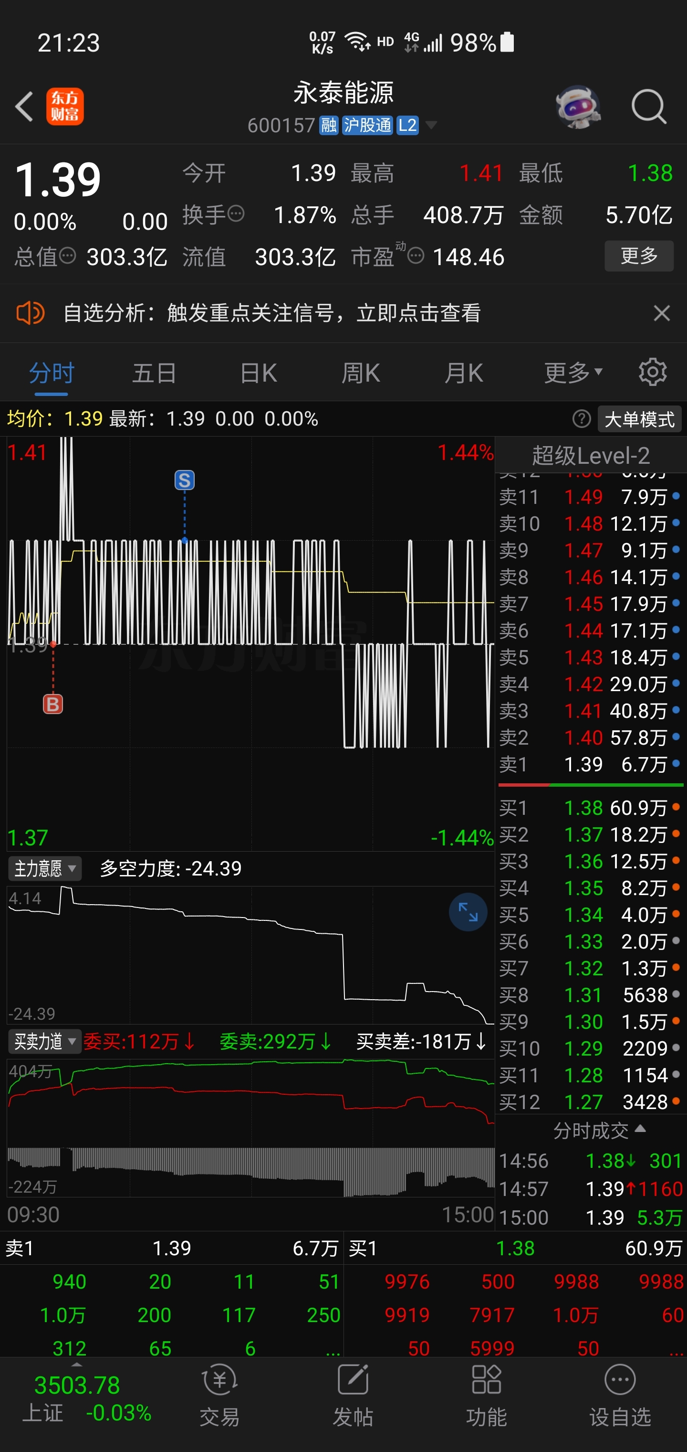Select 卖1 row at 1.39 in order book
687x1452 pixels.
[x=590, y=764]
